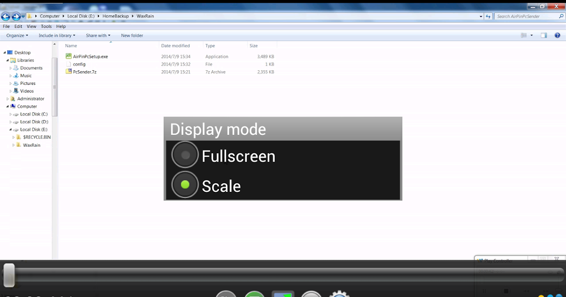This screenshot has width=566, height=297.
Task: Open the Edit menu
Action: [x=18, y=26]
